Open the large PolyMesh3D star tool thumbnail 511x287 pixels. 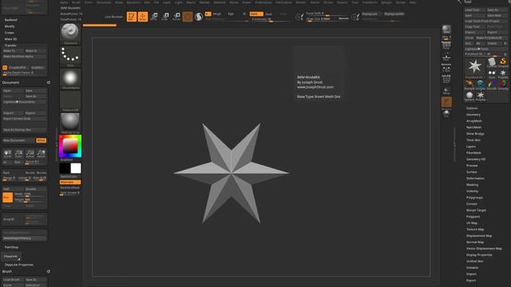click(474, 67)
